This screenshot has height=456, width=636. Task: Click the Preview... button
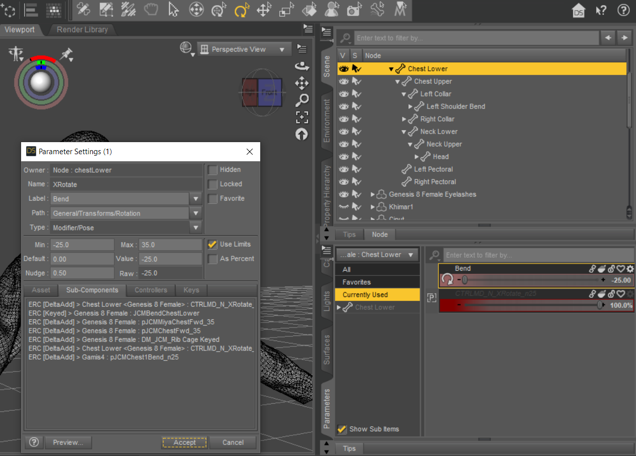point(68,442)
